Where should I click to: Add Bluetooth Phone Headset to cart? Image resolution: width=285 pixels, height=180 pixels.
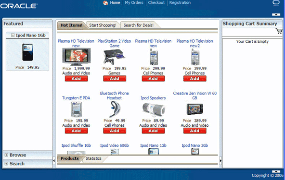[x=115, y=131]
